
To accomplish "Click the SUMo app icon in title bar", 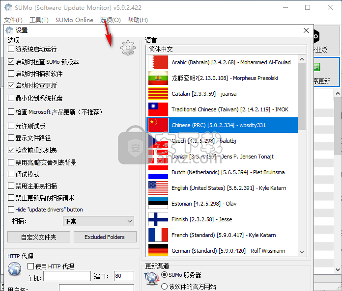I will 8,7.
